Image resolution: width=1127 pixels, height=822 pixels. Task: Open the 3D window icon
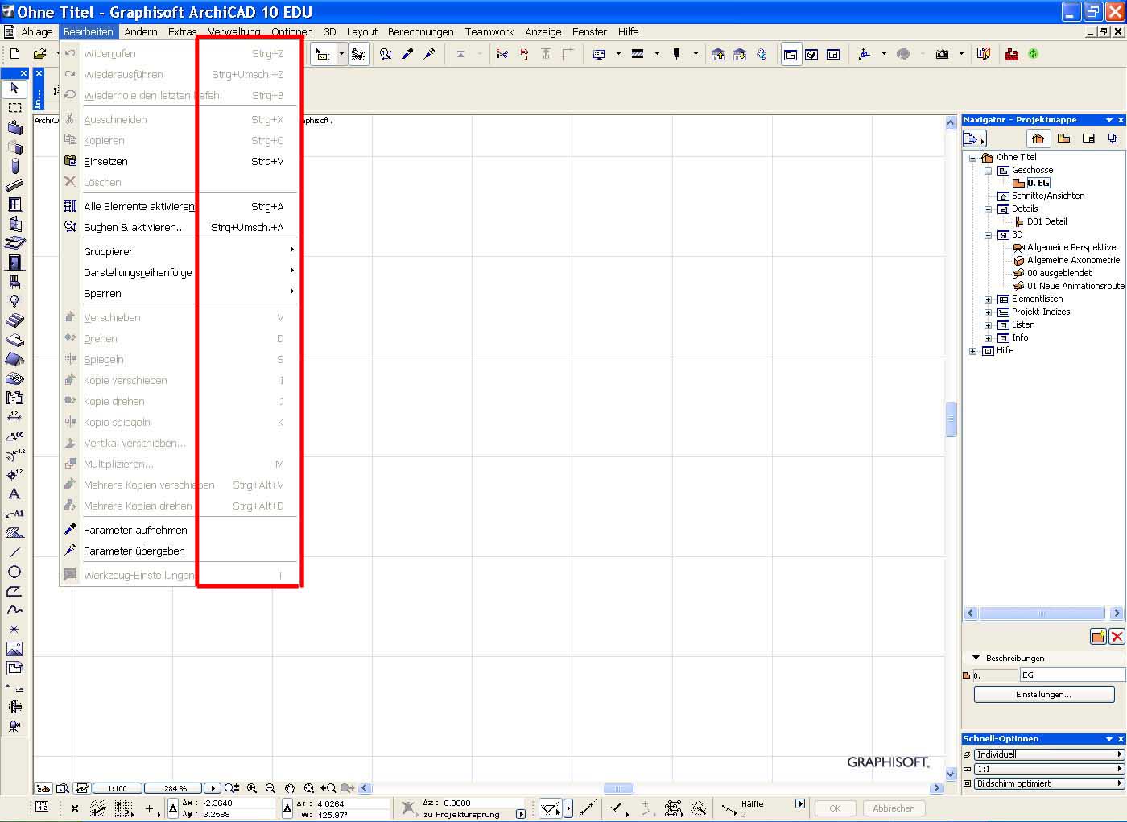[x=812, y=54]
